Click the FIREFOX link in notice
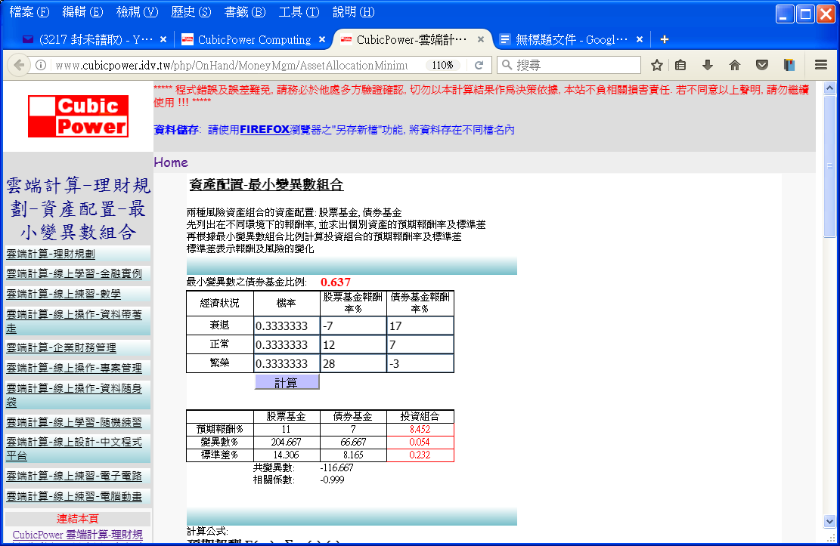Image resolution: width=840 pixels, height=546 pixels. point(265,130)
